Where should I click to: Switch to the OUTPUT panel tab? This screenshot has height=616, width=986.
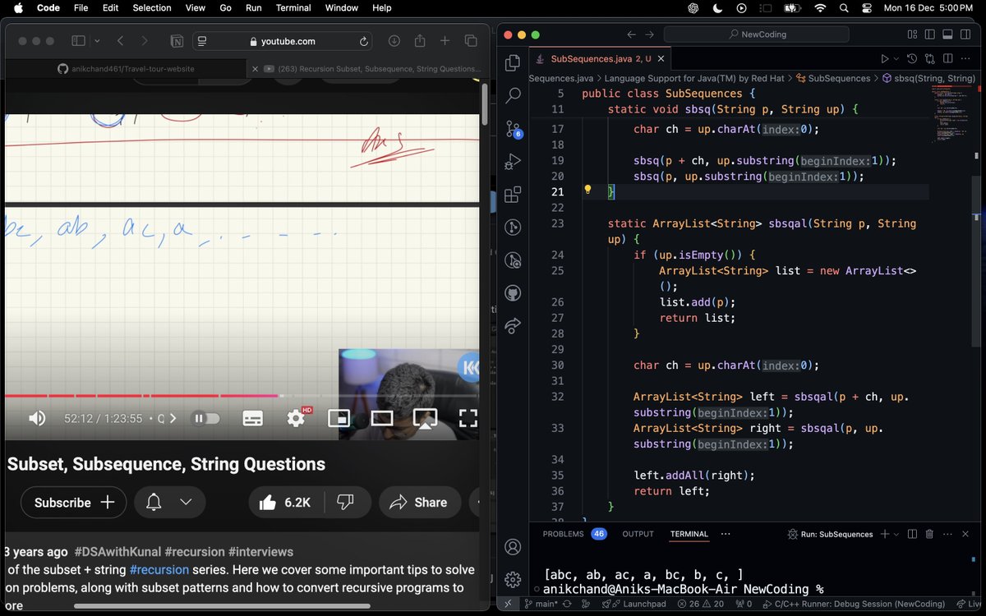[x=638, y=534]
